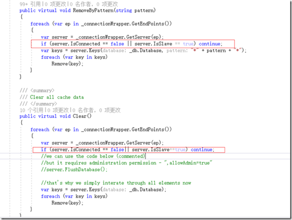Screen dimensions: 292x220
Task: Click the '//but it requires administration permission' comment
Action: (x=127, y=163)
